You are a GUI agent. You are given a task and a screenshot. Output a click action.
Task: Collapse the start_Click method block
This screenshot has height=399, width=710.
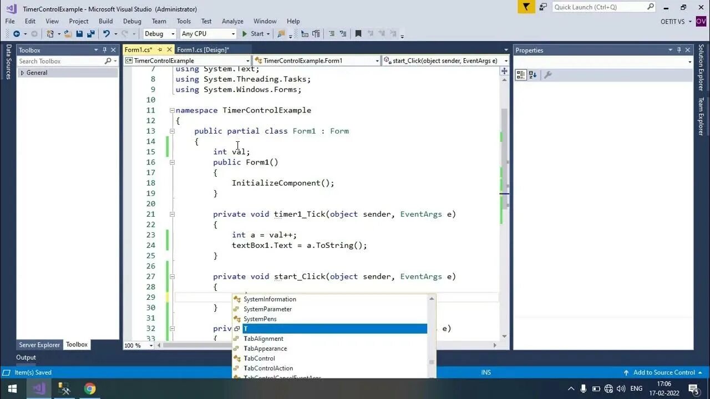172,277
